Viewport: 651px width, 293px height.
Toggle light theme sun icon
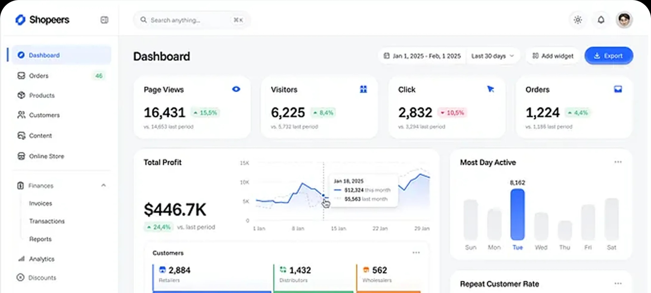point(578,20)
